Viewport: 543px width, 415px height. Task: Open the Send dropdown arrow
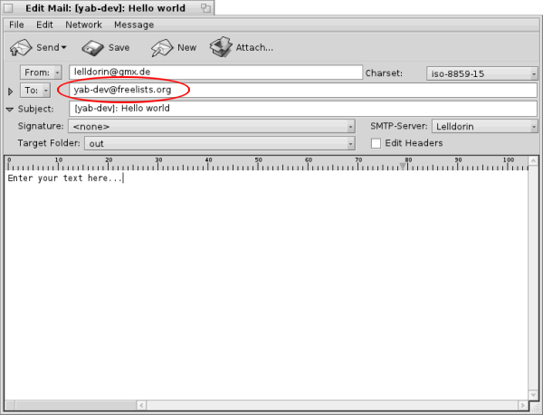[x=64, y=48]
